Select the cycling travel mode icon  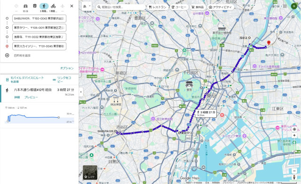(x=53, y=6)
